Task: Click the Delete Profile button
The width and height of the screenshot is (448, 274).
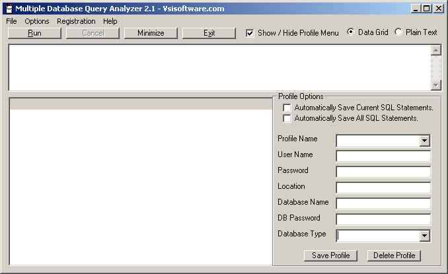Action: pyautogui.click(x=394, y=256)
